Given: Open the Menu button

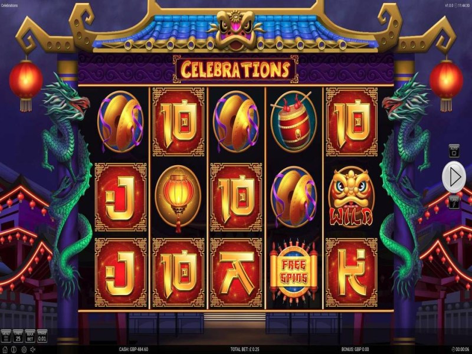Looking at the screenshot, I should coord(6,336).
